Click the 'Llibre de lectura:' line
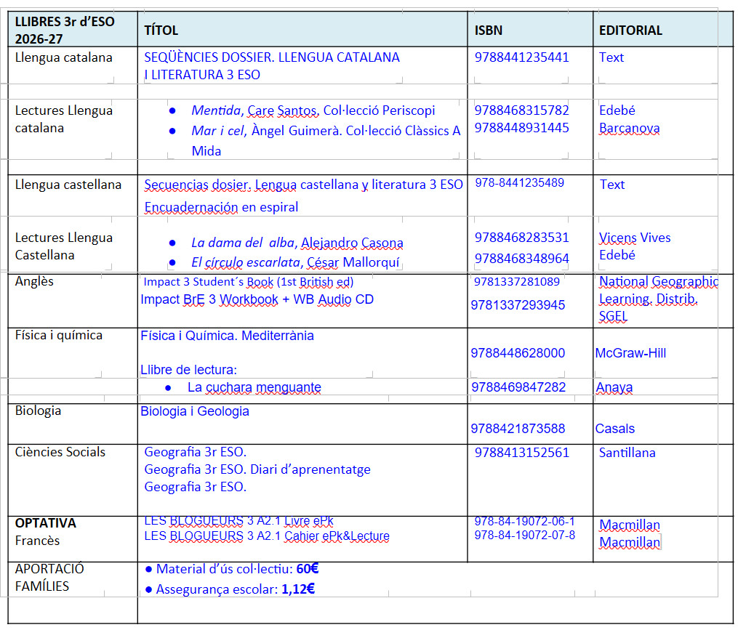This screenshot has height=630, width=738. click(x=188, y=370)
